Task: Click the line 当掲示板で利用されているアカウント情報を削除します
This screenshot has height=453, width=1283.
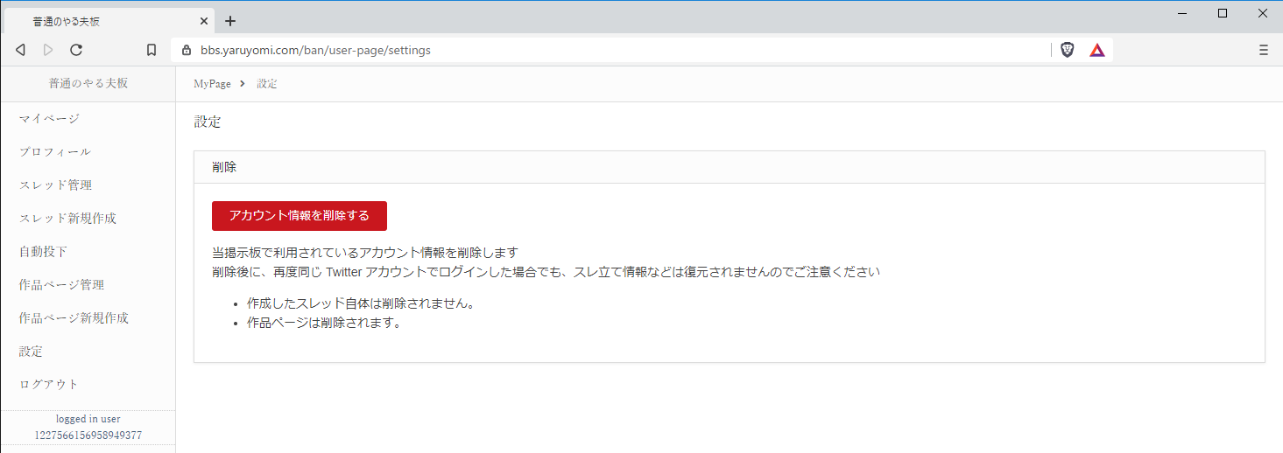Action: [x=365, y=253]
